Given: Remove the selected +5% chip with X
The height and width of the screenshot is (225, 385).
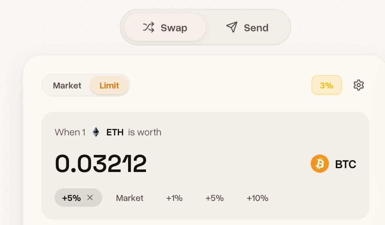Looking at the screenshot, I should click(x=90, y=198).
